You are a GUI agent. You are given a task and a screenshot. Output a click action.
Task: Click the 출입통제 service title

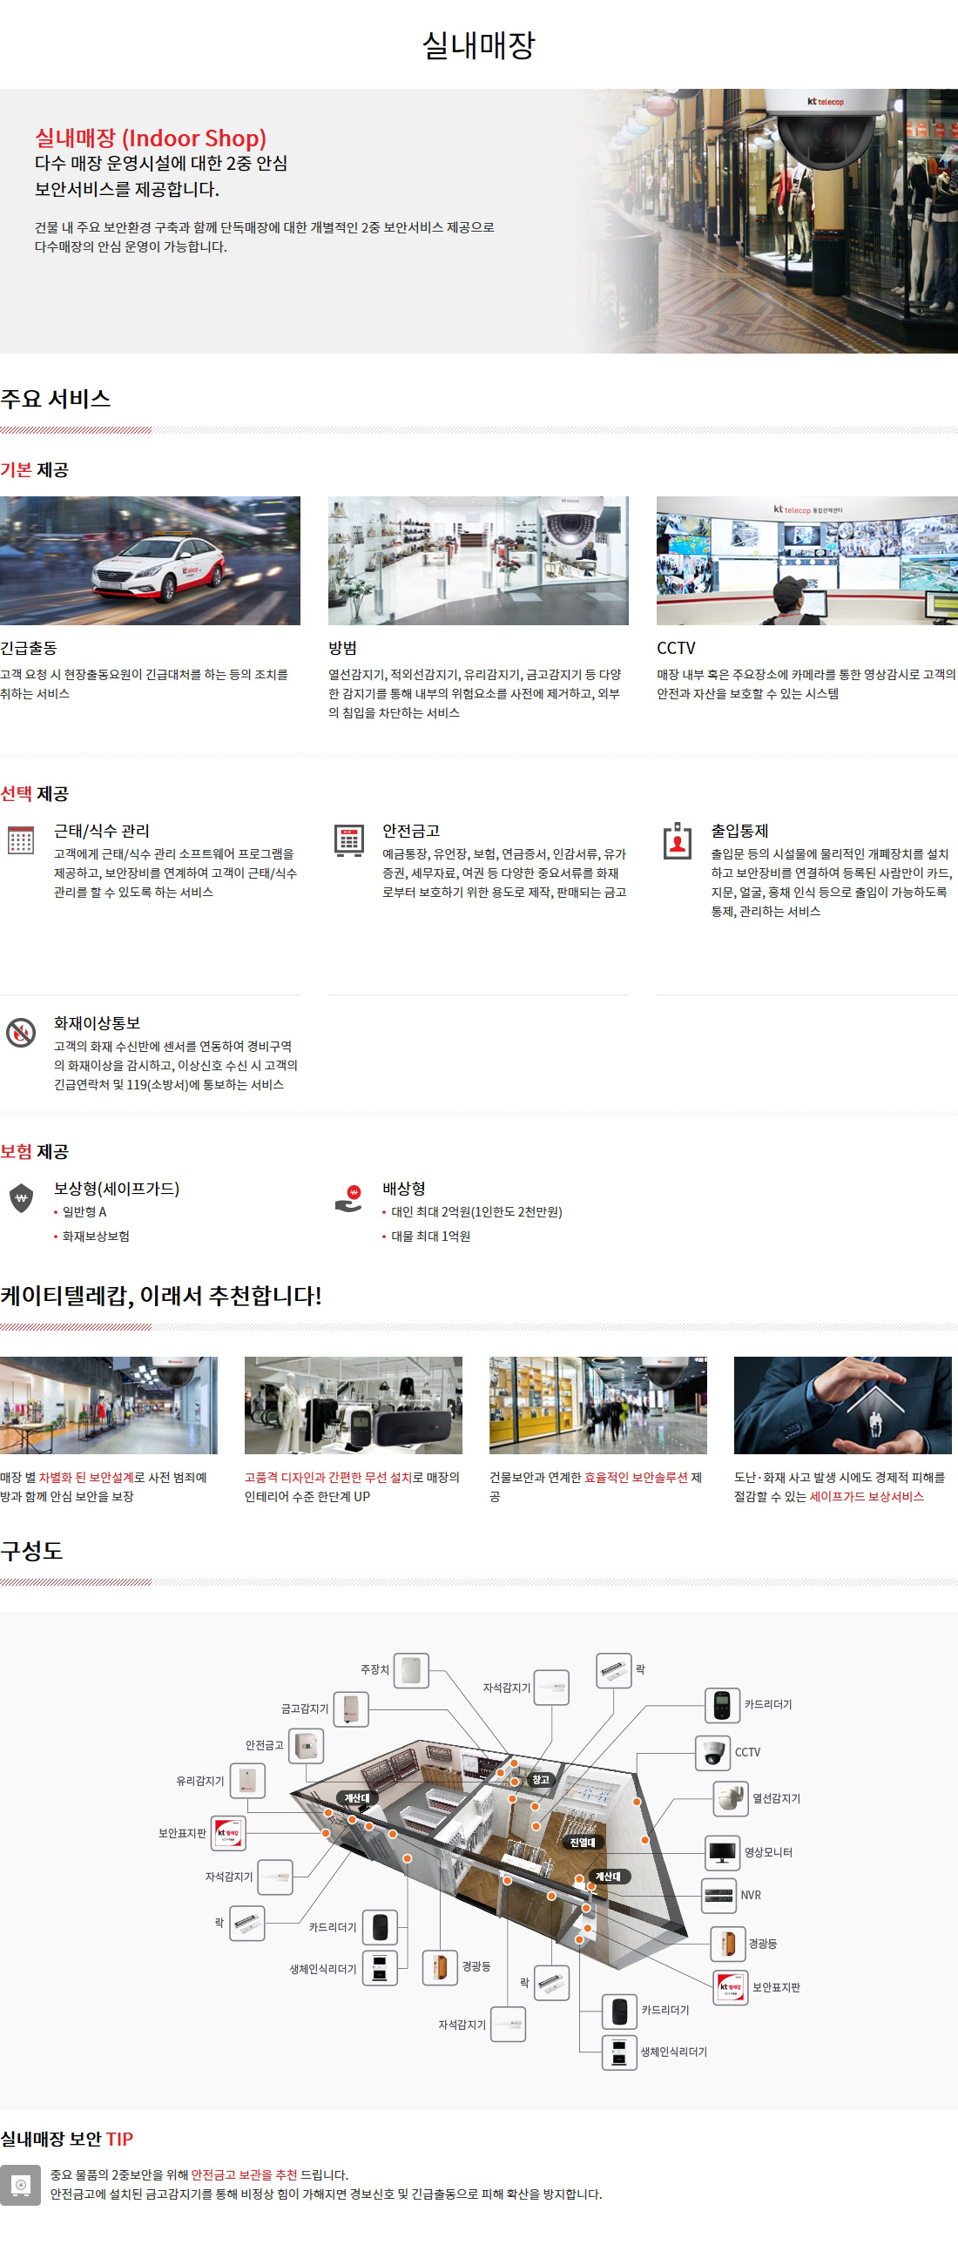tap(739, 830)
